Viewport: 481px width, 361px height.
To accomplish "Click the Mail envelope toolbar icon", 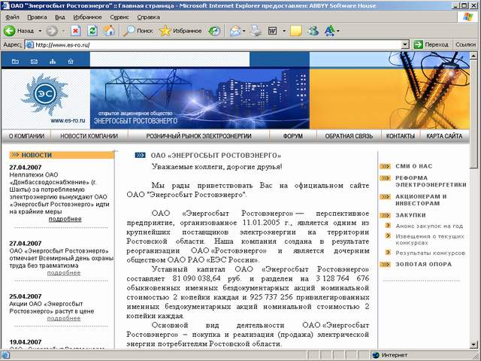I will tap(235, 31).
